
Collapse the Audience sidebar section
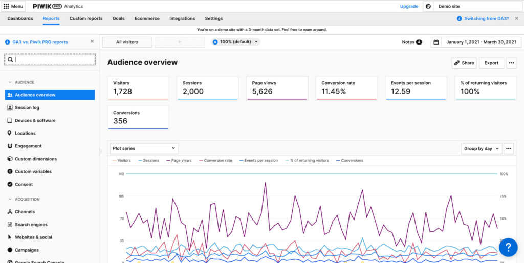pos(10,82)
